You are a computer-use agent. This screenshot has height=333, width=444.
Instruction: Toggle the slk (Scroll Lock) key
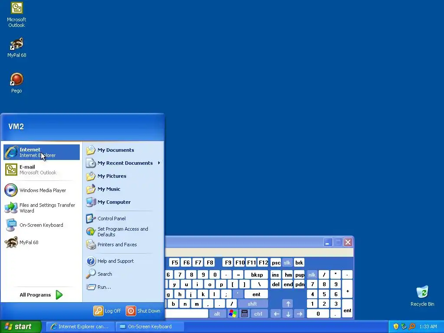click(x=287, y=262)
